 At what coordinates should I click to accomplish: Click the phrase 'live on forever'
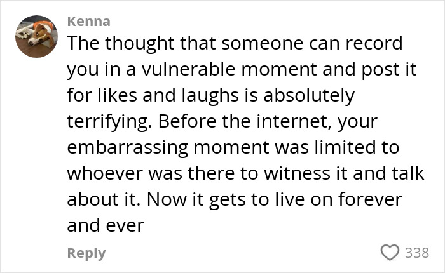point(342,199)
